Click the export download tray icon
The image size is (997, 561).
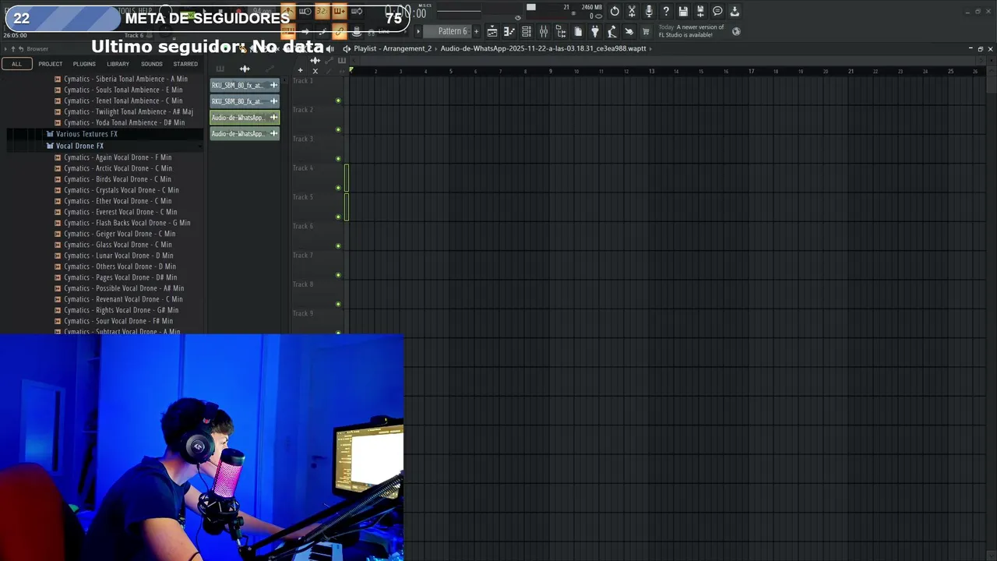(x=735, y=11)
